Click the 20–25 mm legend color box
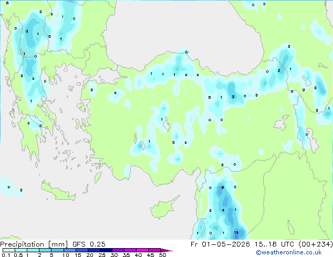 pos(94,250)
